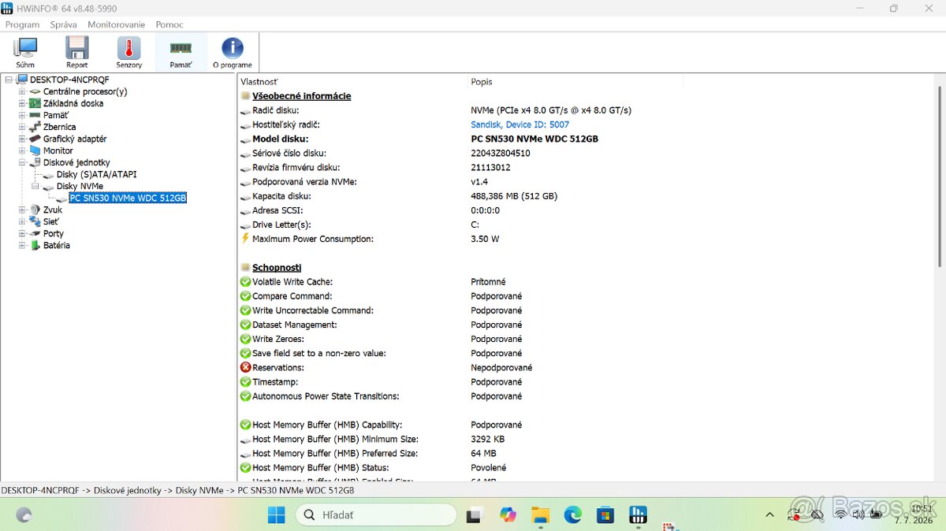This screenshot has width=946, height=531.
Task: Click the battery tray icon
Action: (x=875, y=514)
